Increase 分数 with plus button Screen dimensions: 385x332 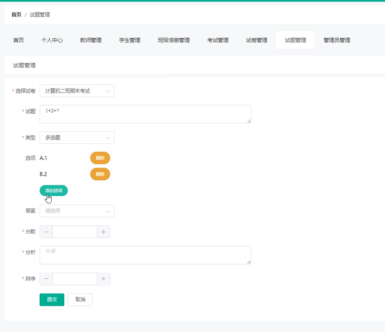(104, 232)
